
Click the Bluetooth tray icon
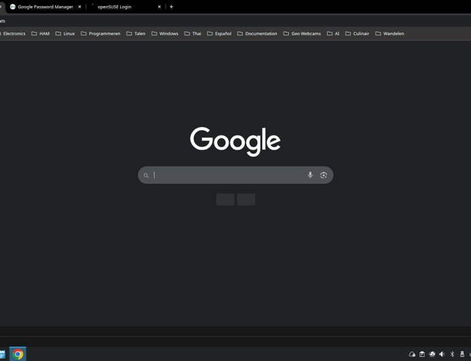pyautogui.click(x=452, y=354)
